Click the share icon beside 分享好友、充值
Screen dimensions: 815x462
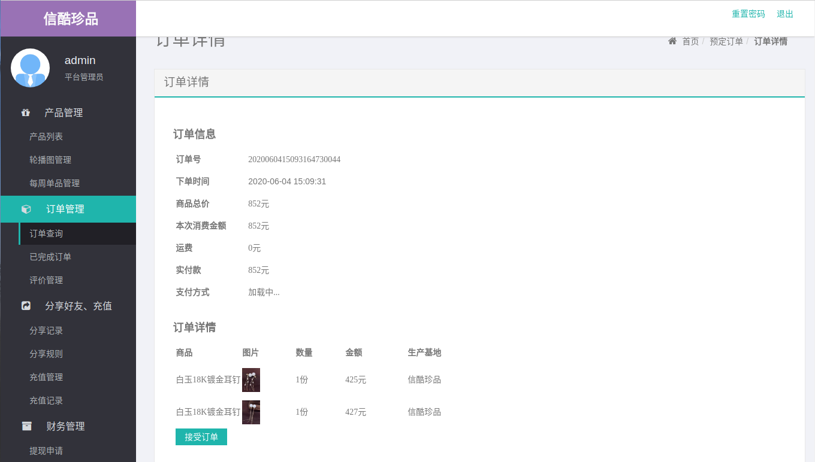26,306
